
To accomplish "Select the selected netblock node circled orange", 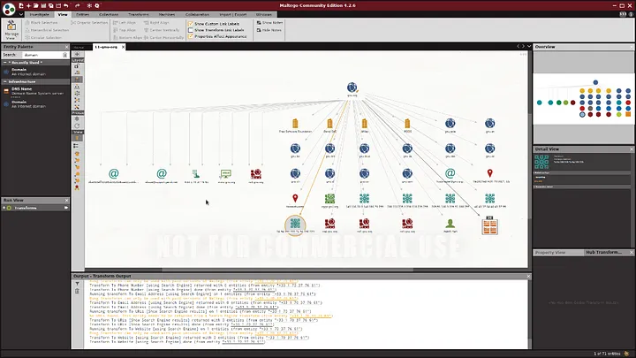I will coord(295,224).
